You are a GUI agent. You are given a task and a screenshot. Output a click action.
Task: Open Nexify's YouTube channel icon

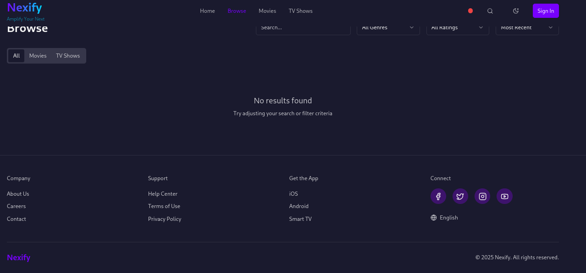point(504,196)
